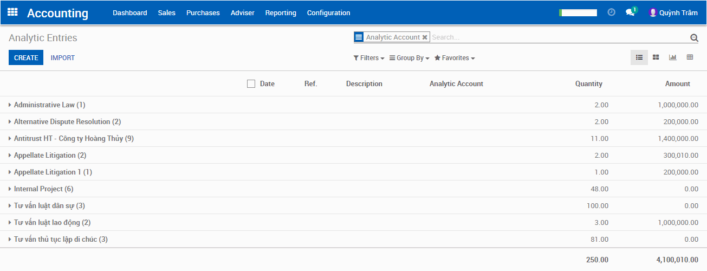Screen dimensions: 707x271
Task: Click the progress bar in the top bar
Action: click(x=578, y=12)
